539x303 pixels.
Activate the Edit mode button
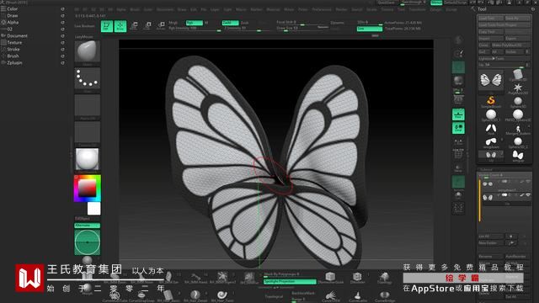pyautogui.click(x=107, y=26)
